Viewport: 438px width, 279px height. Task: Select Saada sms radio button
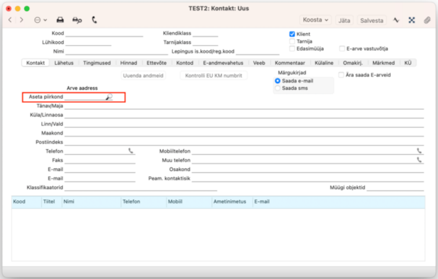pyautogui.click(x=278, y=88)
